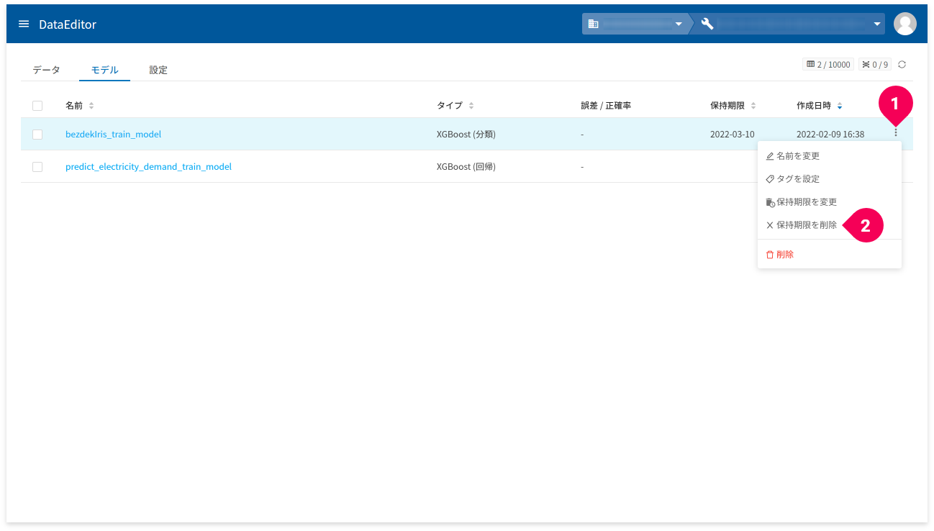Toggle the select-all header checkbox
The height and width of the screenshot is (531, 934).
click(37, 106)
